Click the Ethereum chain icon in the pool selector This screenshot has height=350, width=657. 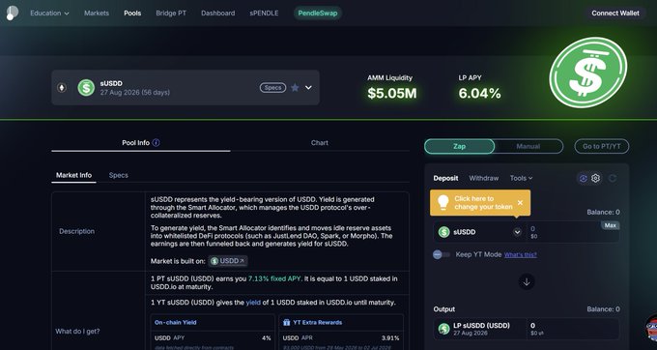coord(62,88)
